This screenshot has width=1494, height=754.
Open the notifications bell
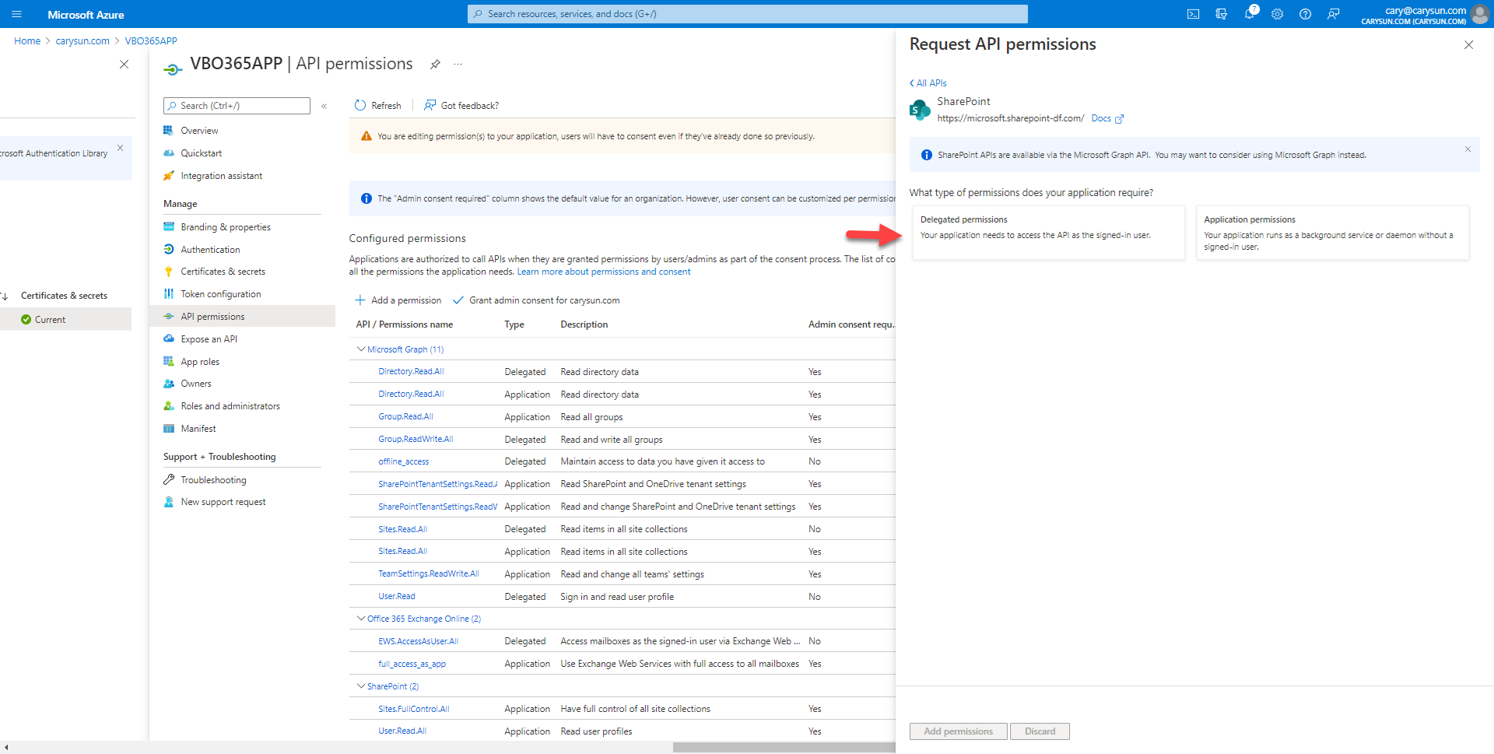(x=1250, y=14)
